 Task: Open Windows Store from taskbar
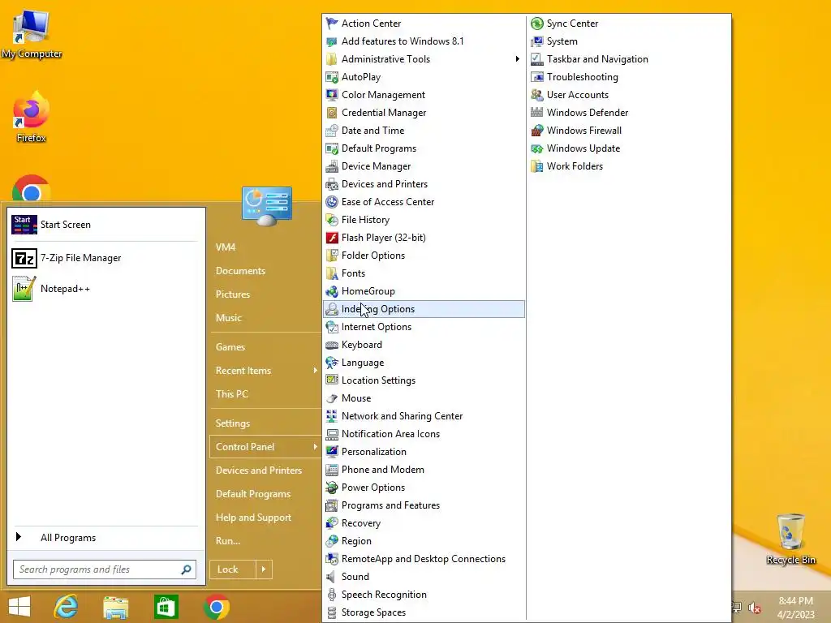pos(166,607)
